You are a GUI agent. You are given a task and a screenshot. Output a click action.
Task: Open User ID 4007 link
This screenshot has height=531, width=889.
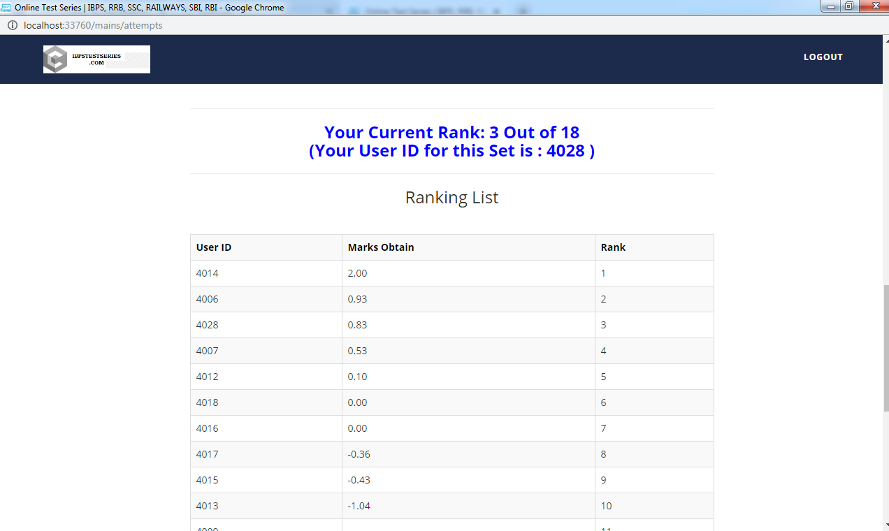coord(207,351)
